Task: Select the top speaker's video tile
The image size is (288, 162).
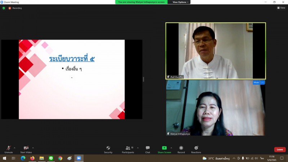Action: [216, 51]
